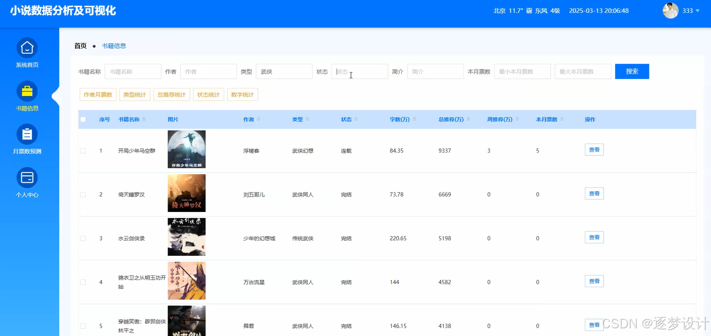Screen dimensions: 711x336
Task: Select 书籍信息 in the breadcrumb bar
Action: [114, 46]
